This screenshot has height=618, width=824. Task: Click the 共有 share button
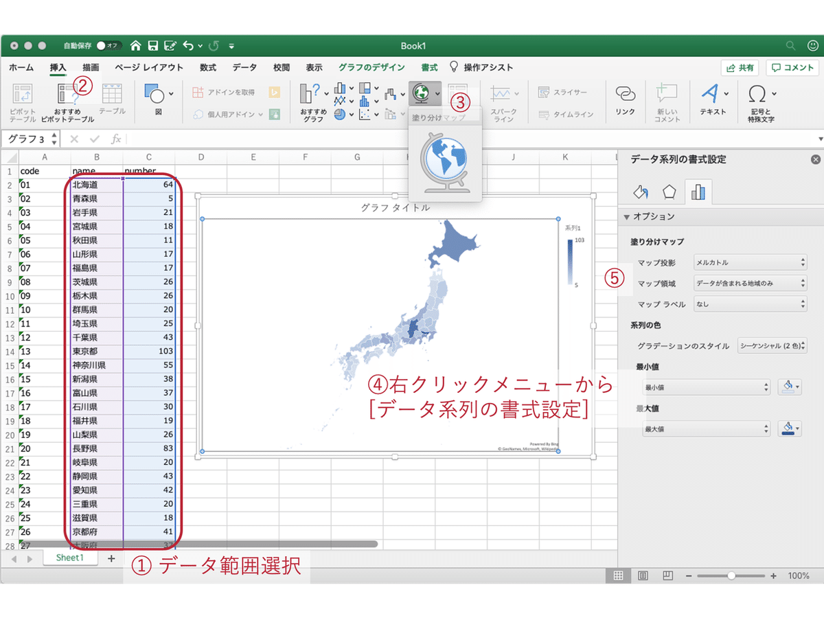point(740,67)
